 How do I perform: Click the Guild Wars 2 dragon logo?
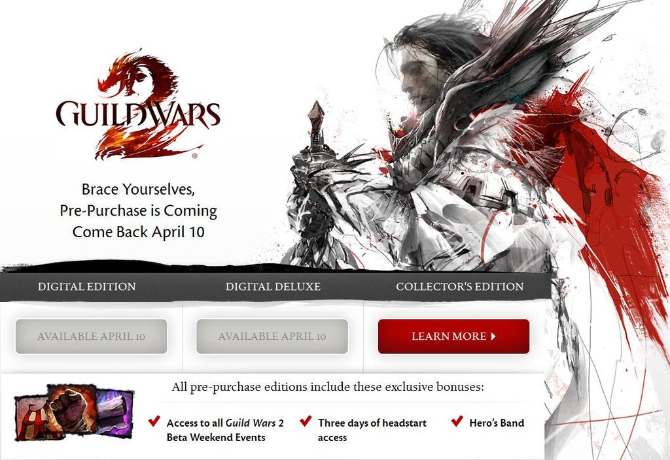tap(138, 105)
